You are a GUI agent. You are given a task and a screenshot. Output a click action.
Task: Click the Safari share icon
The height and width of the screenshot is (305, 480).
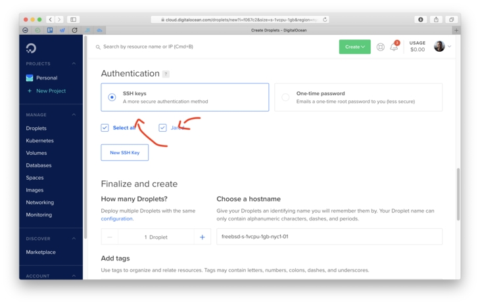click(x=435, y=20)
